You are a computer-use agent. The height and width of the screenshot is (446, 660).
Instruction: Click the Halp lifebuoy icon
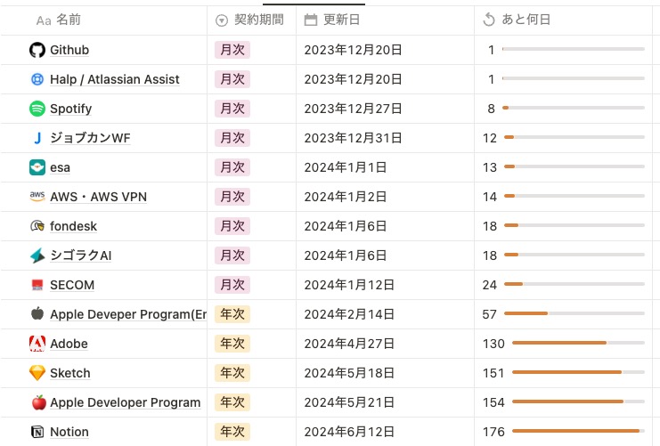37,79
